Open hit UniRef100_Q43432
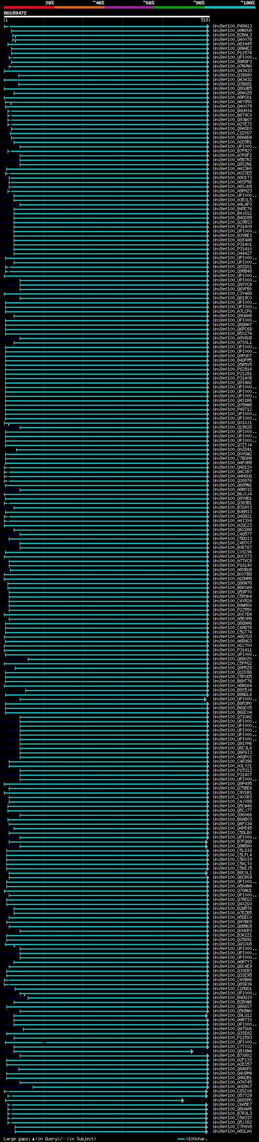The height and width of the screenshot is (1142, 259). (x=232, y=80)
